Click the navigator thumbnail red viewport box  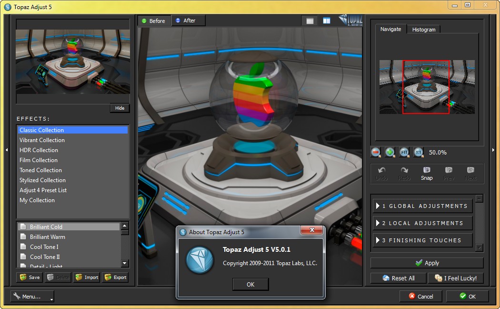[x=426, y=87]
